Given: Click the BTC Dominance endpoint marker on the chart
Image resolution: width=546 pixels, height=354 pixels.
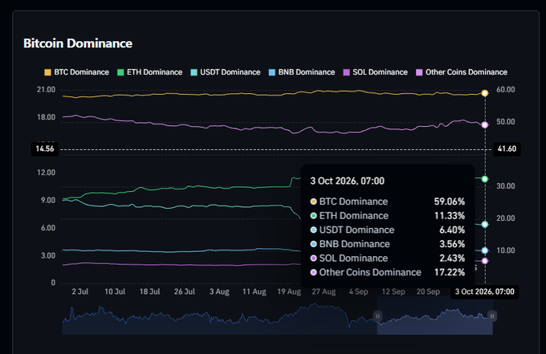Looking at the screenshot, I should click(485, 93).
